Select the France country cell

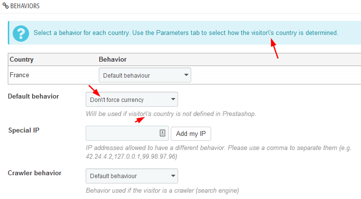point(19,75)
